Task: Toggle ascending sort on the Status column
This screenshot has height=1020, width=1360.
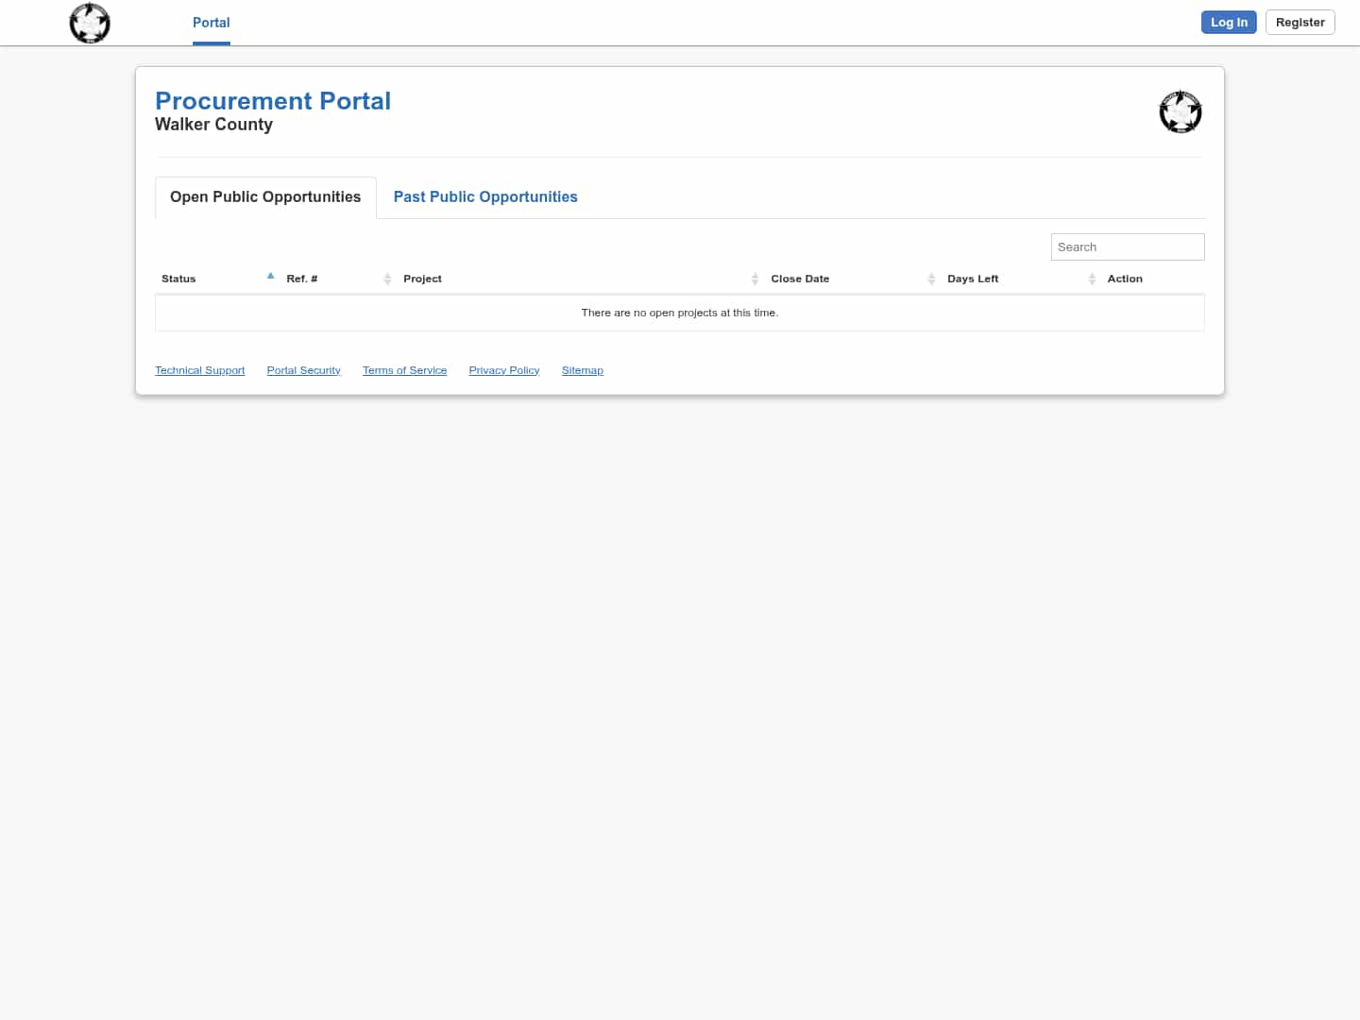Action: [x=178, y=279]
